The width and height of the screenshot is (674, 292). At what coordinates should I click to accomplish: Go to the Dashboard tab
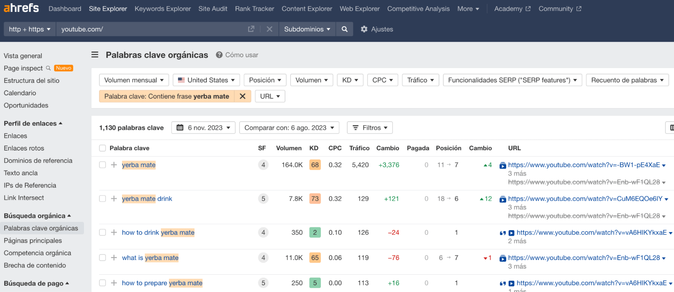coord(65,9)
